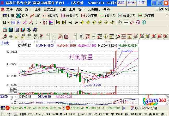169x116 pixels.
Task: Open the 9T四方形 tool
Action: (x=127, y=16)
